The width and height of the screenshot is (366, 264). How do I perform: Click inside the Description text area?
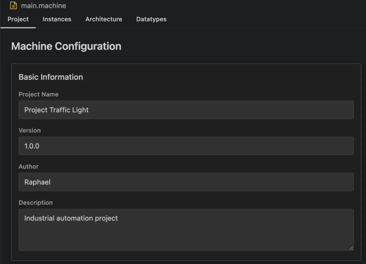pos(186,230)
